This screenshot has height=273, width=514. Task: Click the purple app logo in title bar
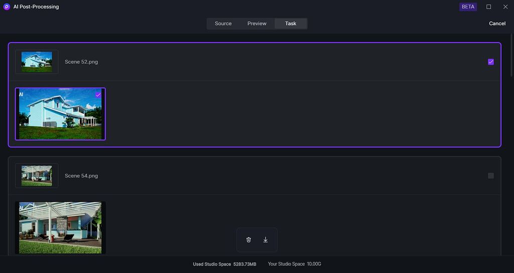tap(7, 7)
